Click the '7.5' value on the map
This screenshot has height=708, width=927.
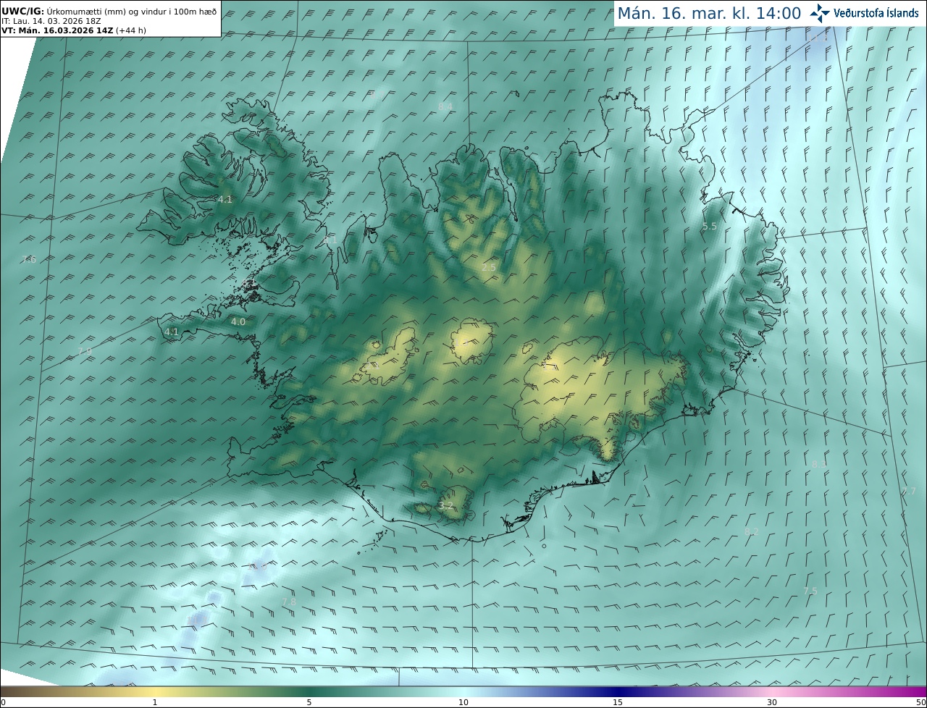pyautogui.click(x=810, y=591)
